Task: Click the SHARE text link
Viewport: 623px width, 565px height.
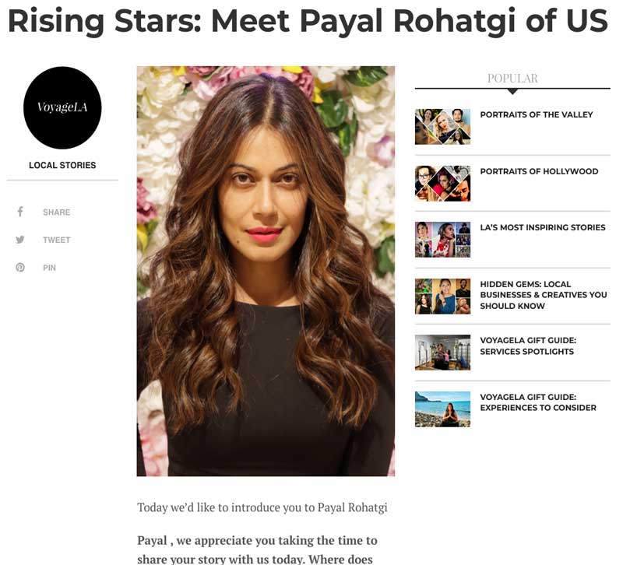Action: point(56,212)
